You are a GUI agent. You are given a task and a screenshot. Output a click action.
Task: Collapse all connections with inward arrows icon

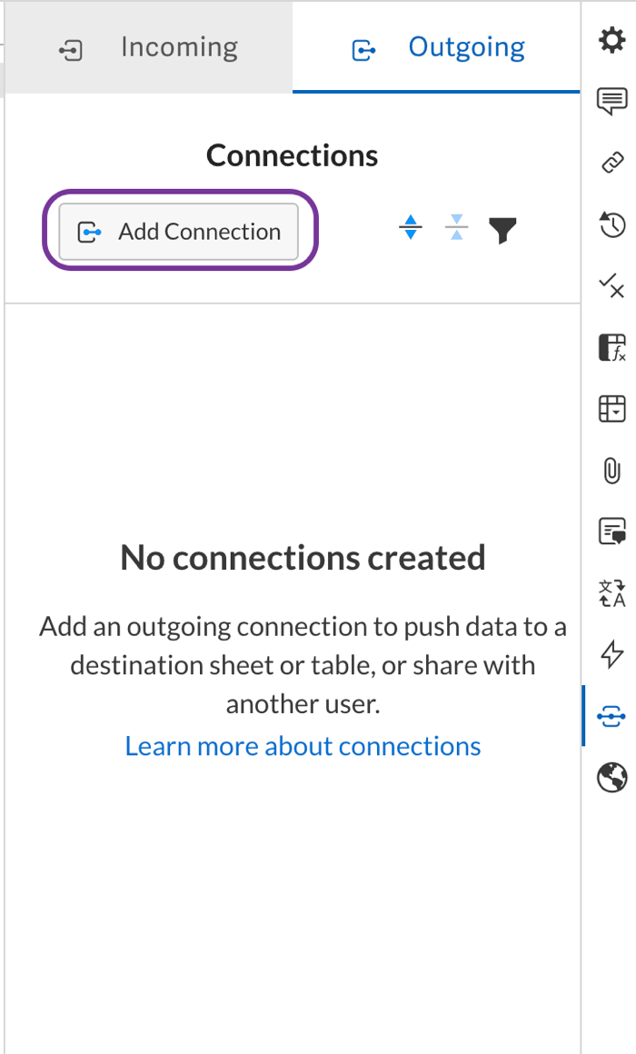[x=457, y=228]
